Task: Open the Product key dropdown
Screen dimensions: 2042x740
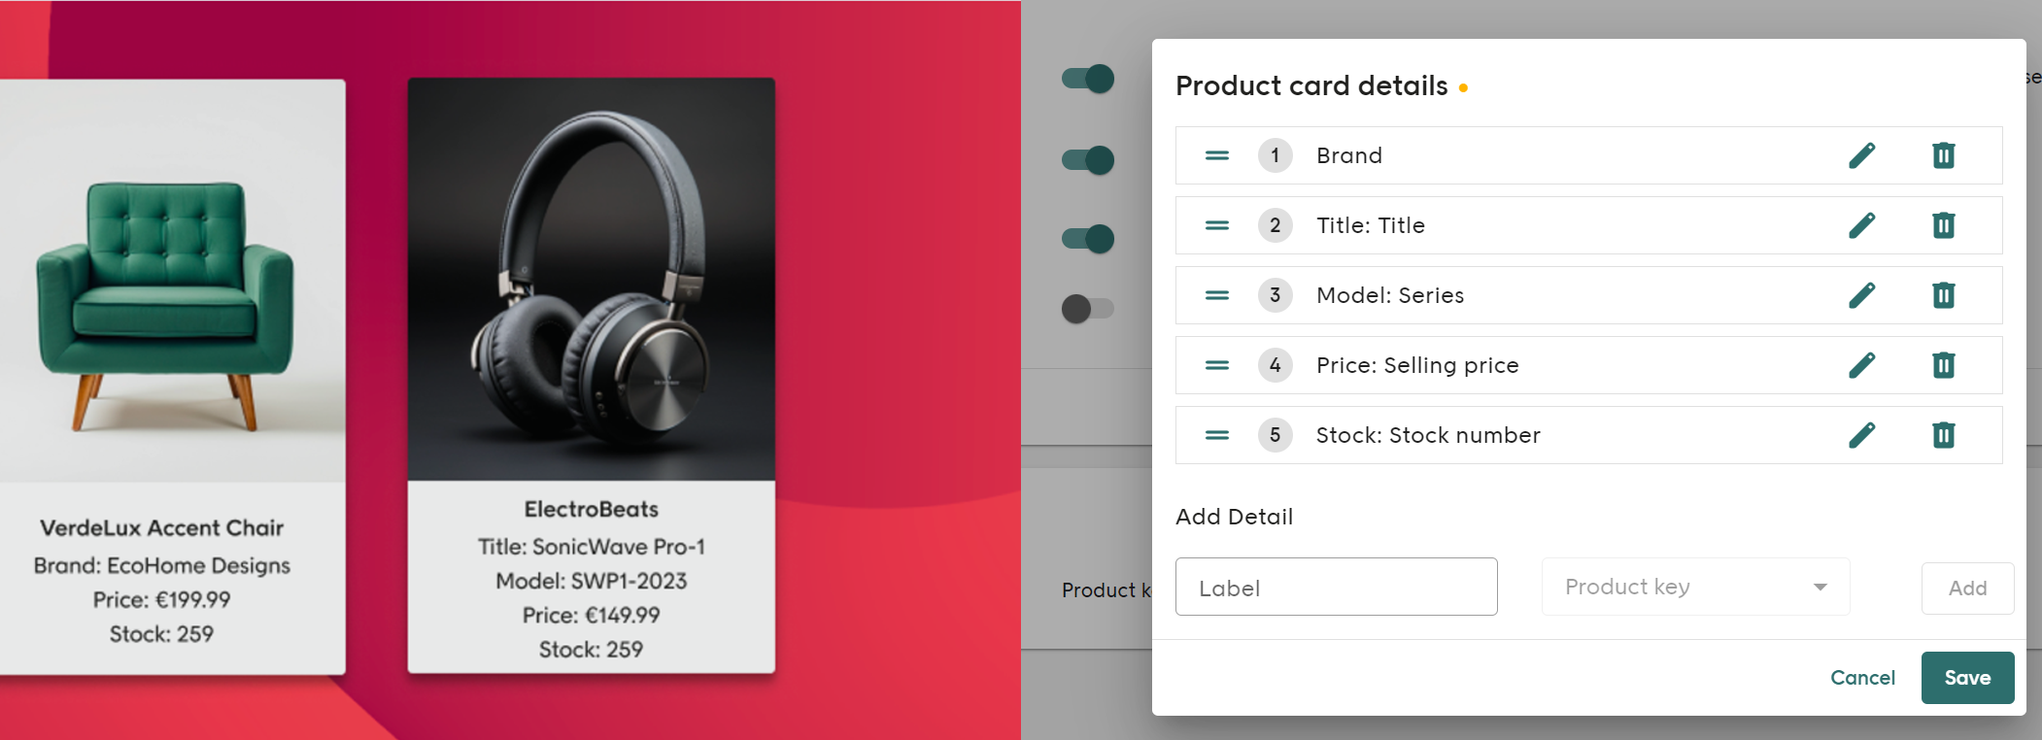Action: point(1695,587)
